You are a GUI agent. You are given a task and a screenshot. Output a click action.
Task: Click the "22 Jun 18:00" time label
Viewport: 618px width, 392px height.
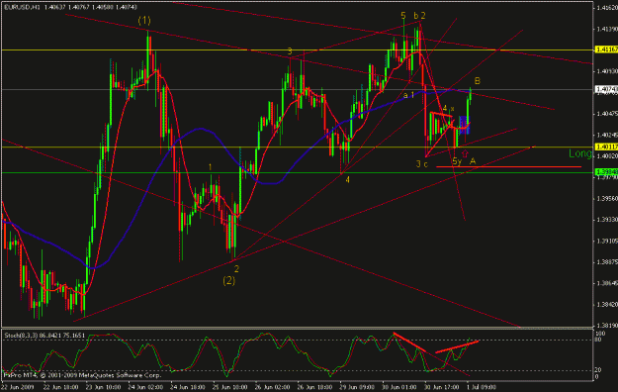[x=60, y=387]
